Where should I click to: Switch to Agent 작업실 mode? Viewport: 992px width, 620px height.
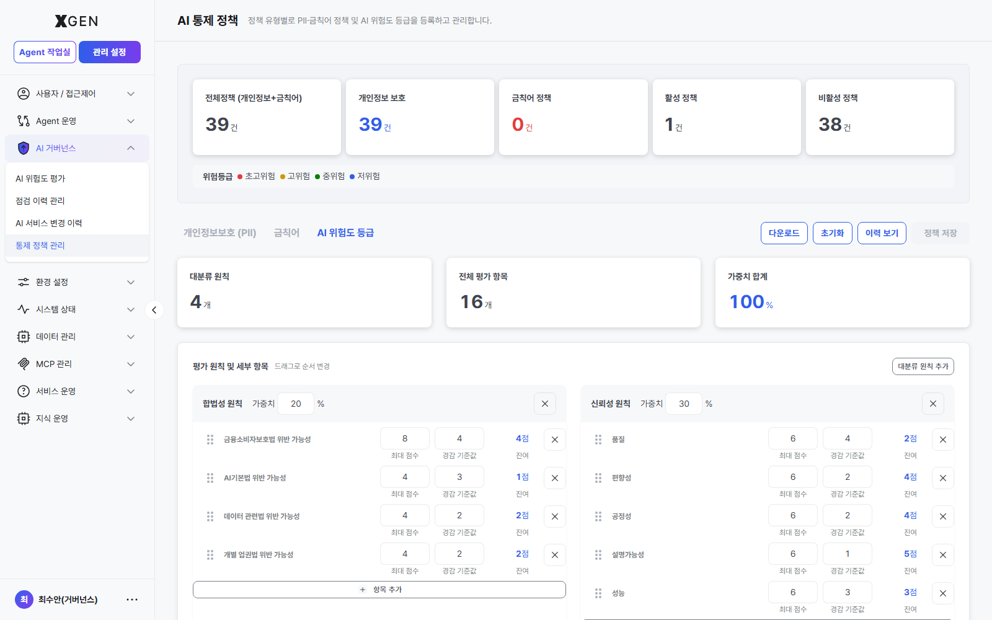tap(45, 52)
